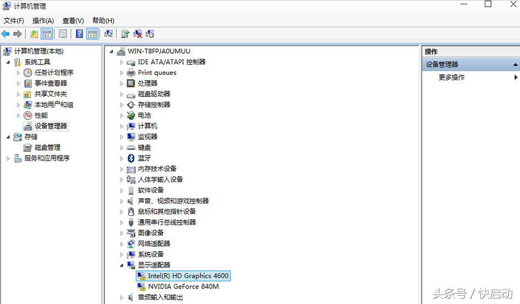Click the Disable device down-arrow toolbar icon
The image size is (520, 304).
pos(150,34)
